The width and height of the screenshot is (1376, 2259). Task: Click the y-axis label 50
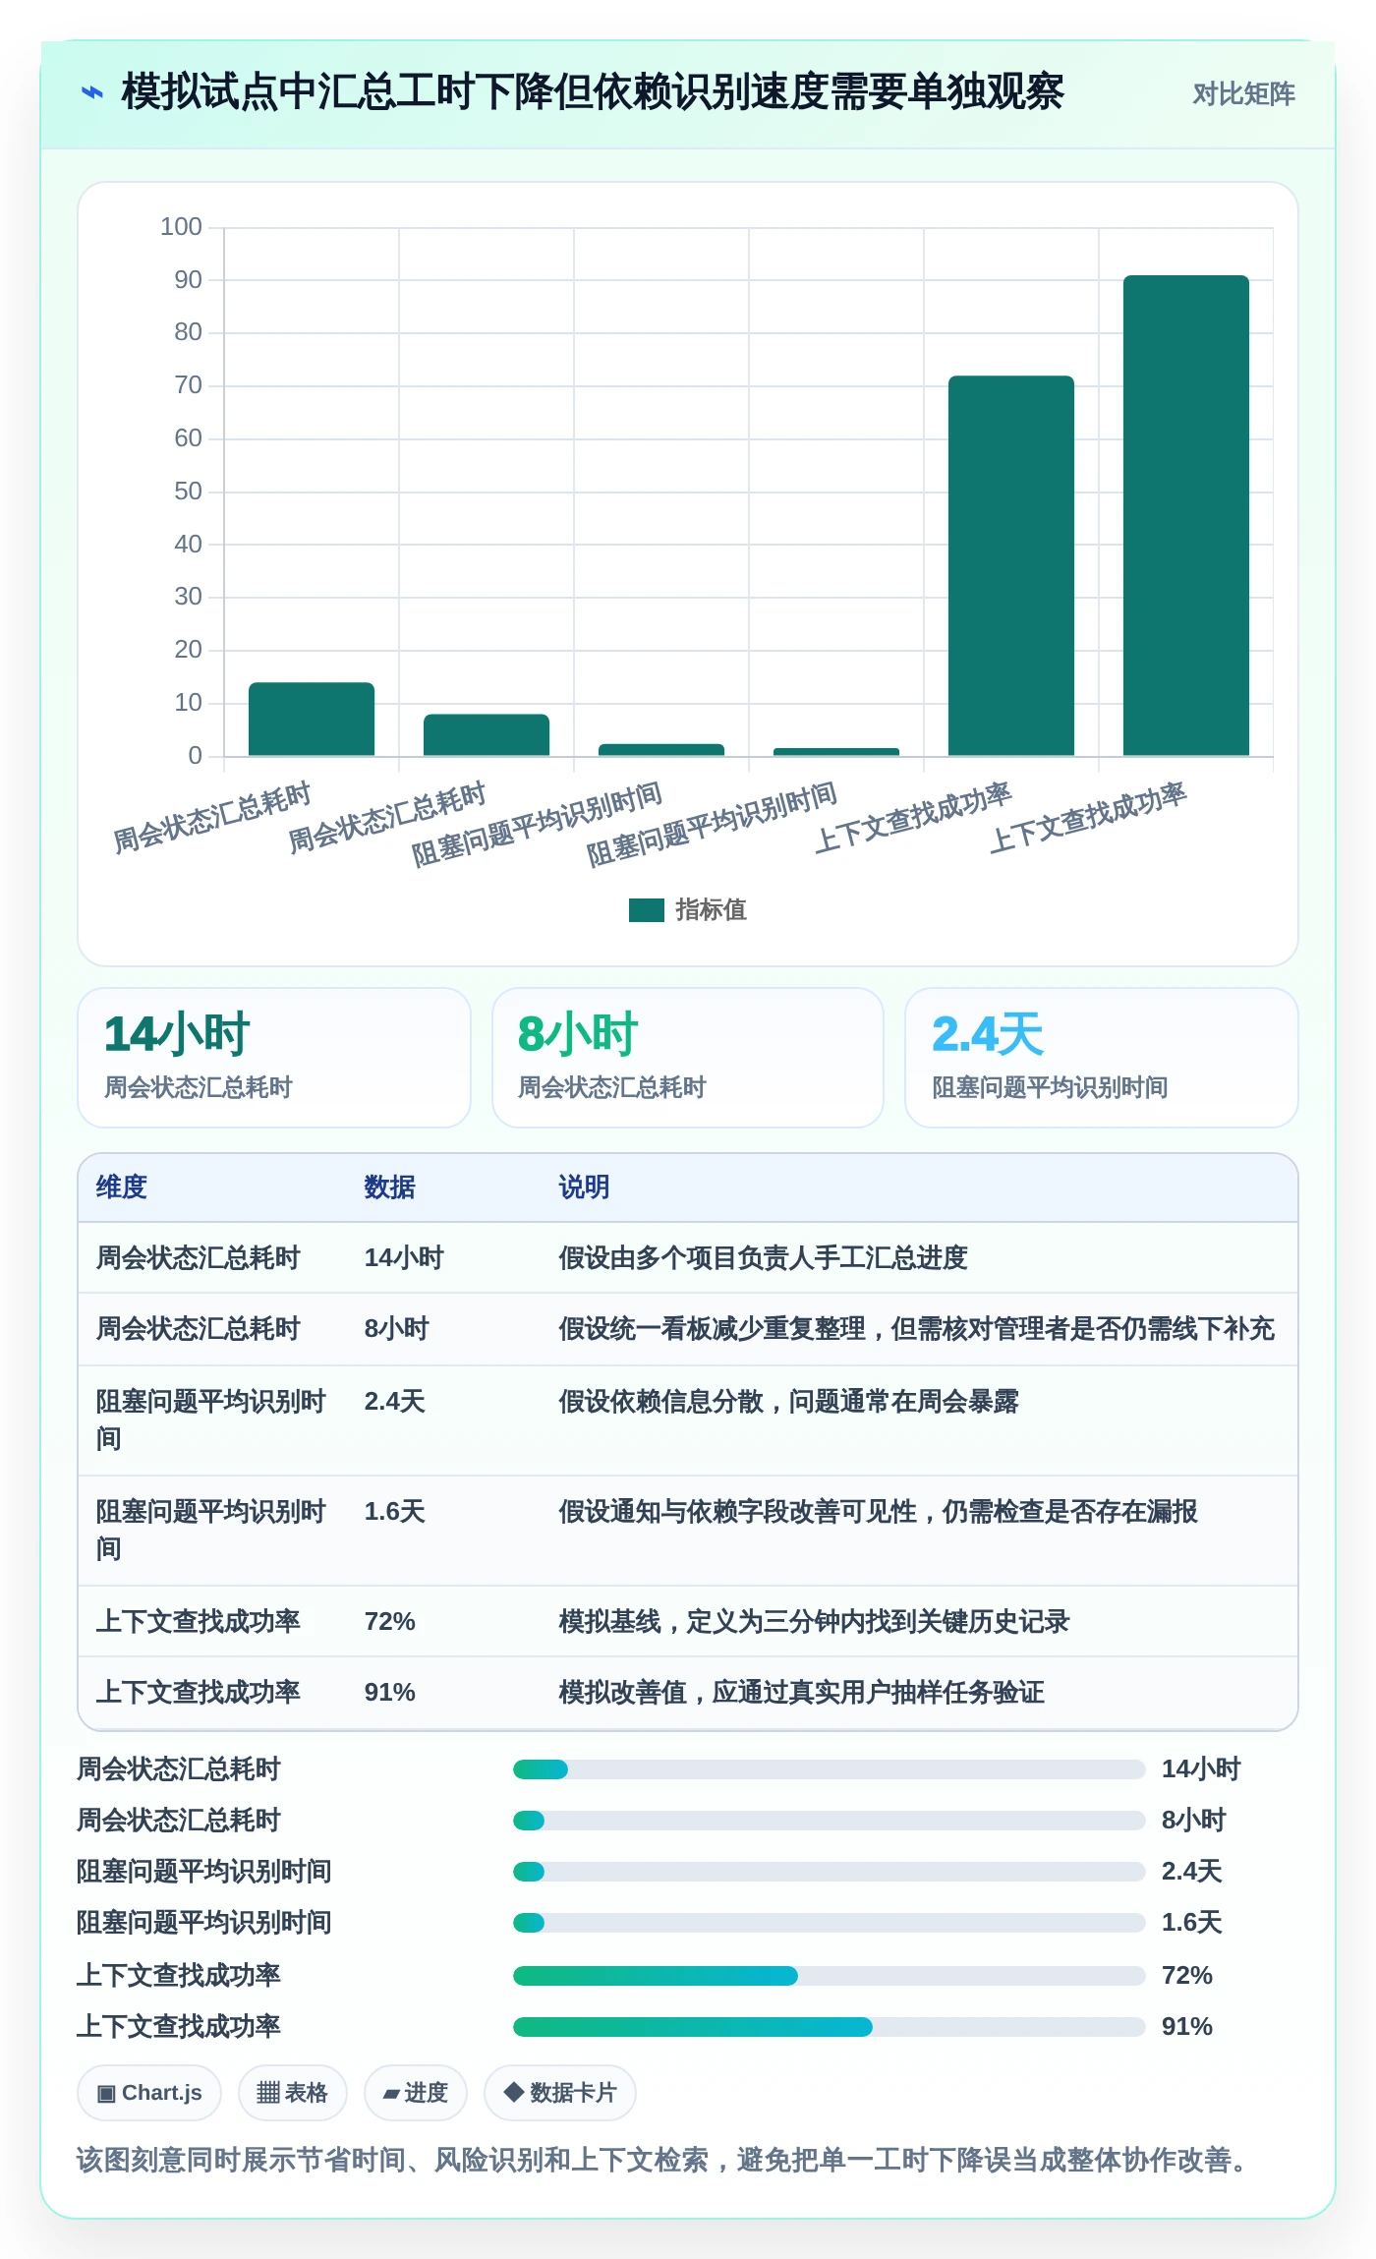pyautogui.click(x=188, y=492)
